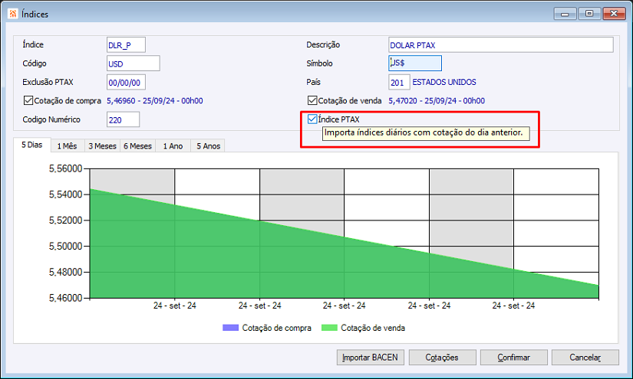Click the Índice field with DLR_P
This screenshot has width=633, height=379.
pos(126,44)
